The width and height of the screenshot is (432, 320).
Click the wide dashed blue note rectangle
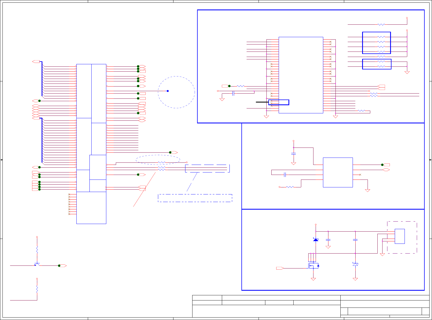click(195, 198)
